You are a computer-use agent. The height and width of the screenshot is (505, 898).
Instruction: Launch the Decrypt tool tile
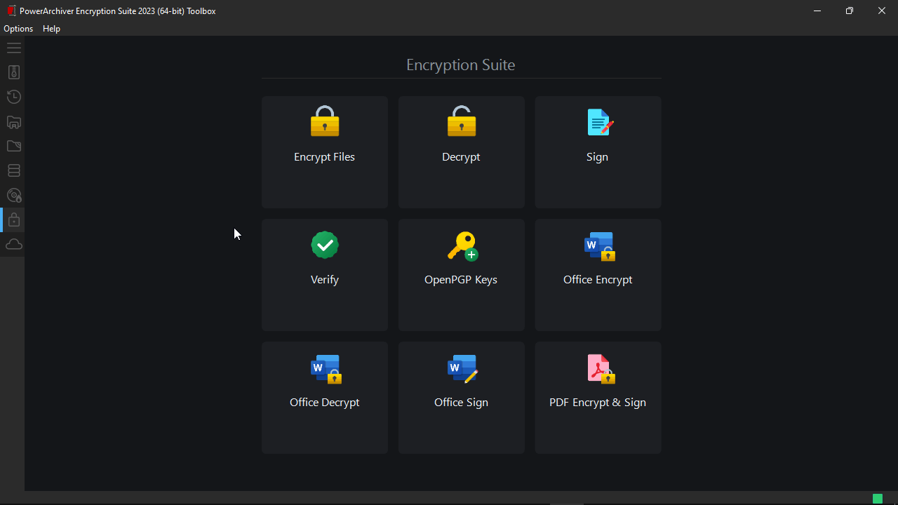[x=461, y=151]
